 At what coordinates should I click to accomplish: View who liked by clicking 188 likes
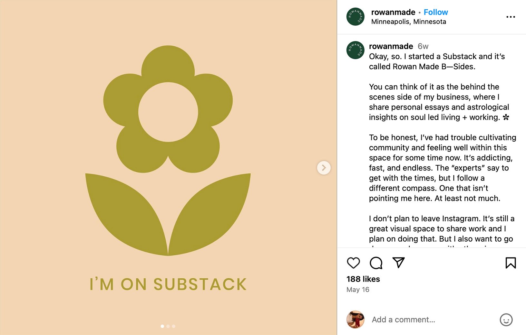coord(363,279)
